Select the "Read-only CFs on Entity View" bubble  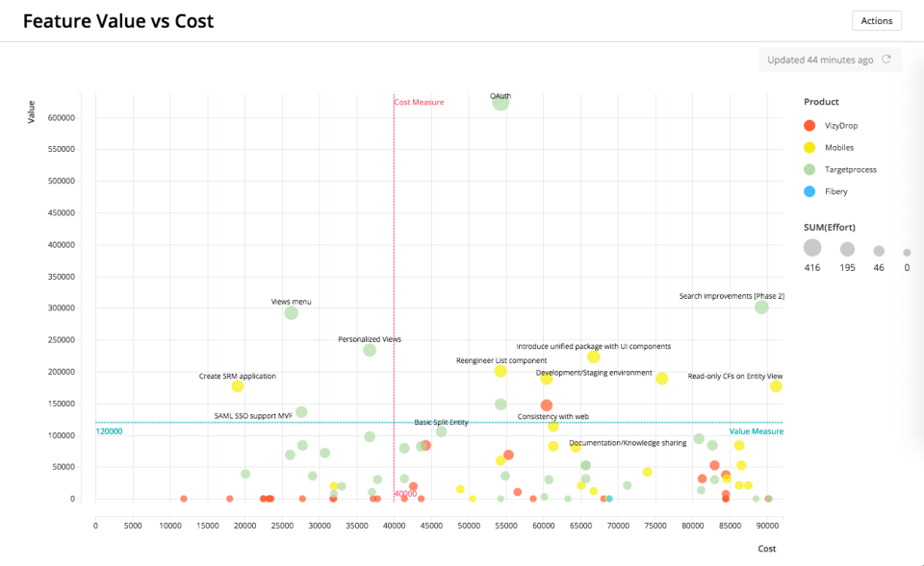775,387
